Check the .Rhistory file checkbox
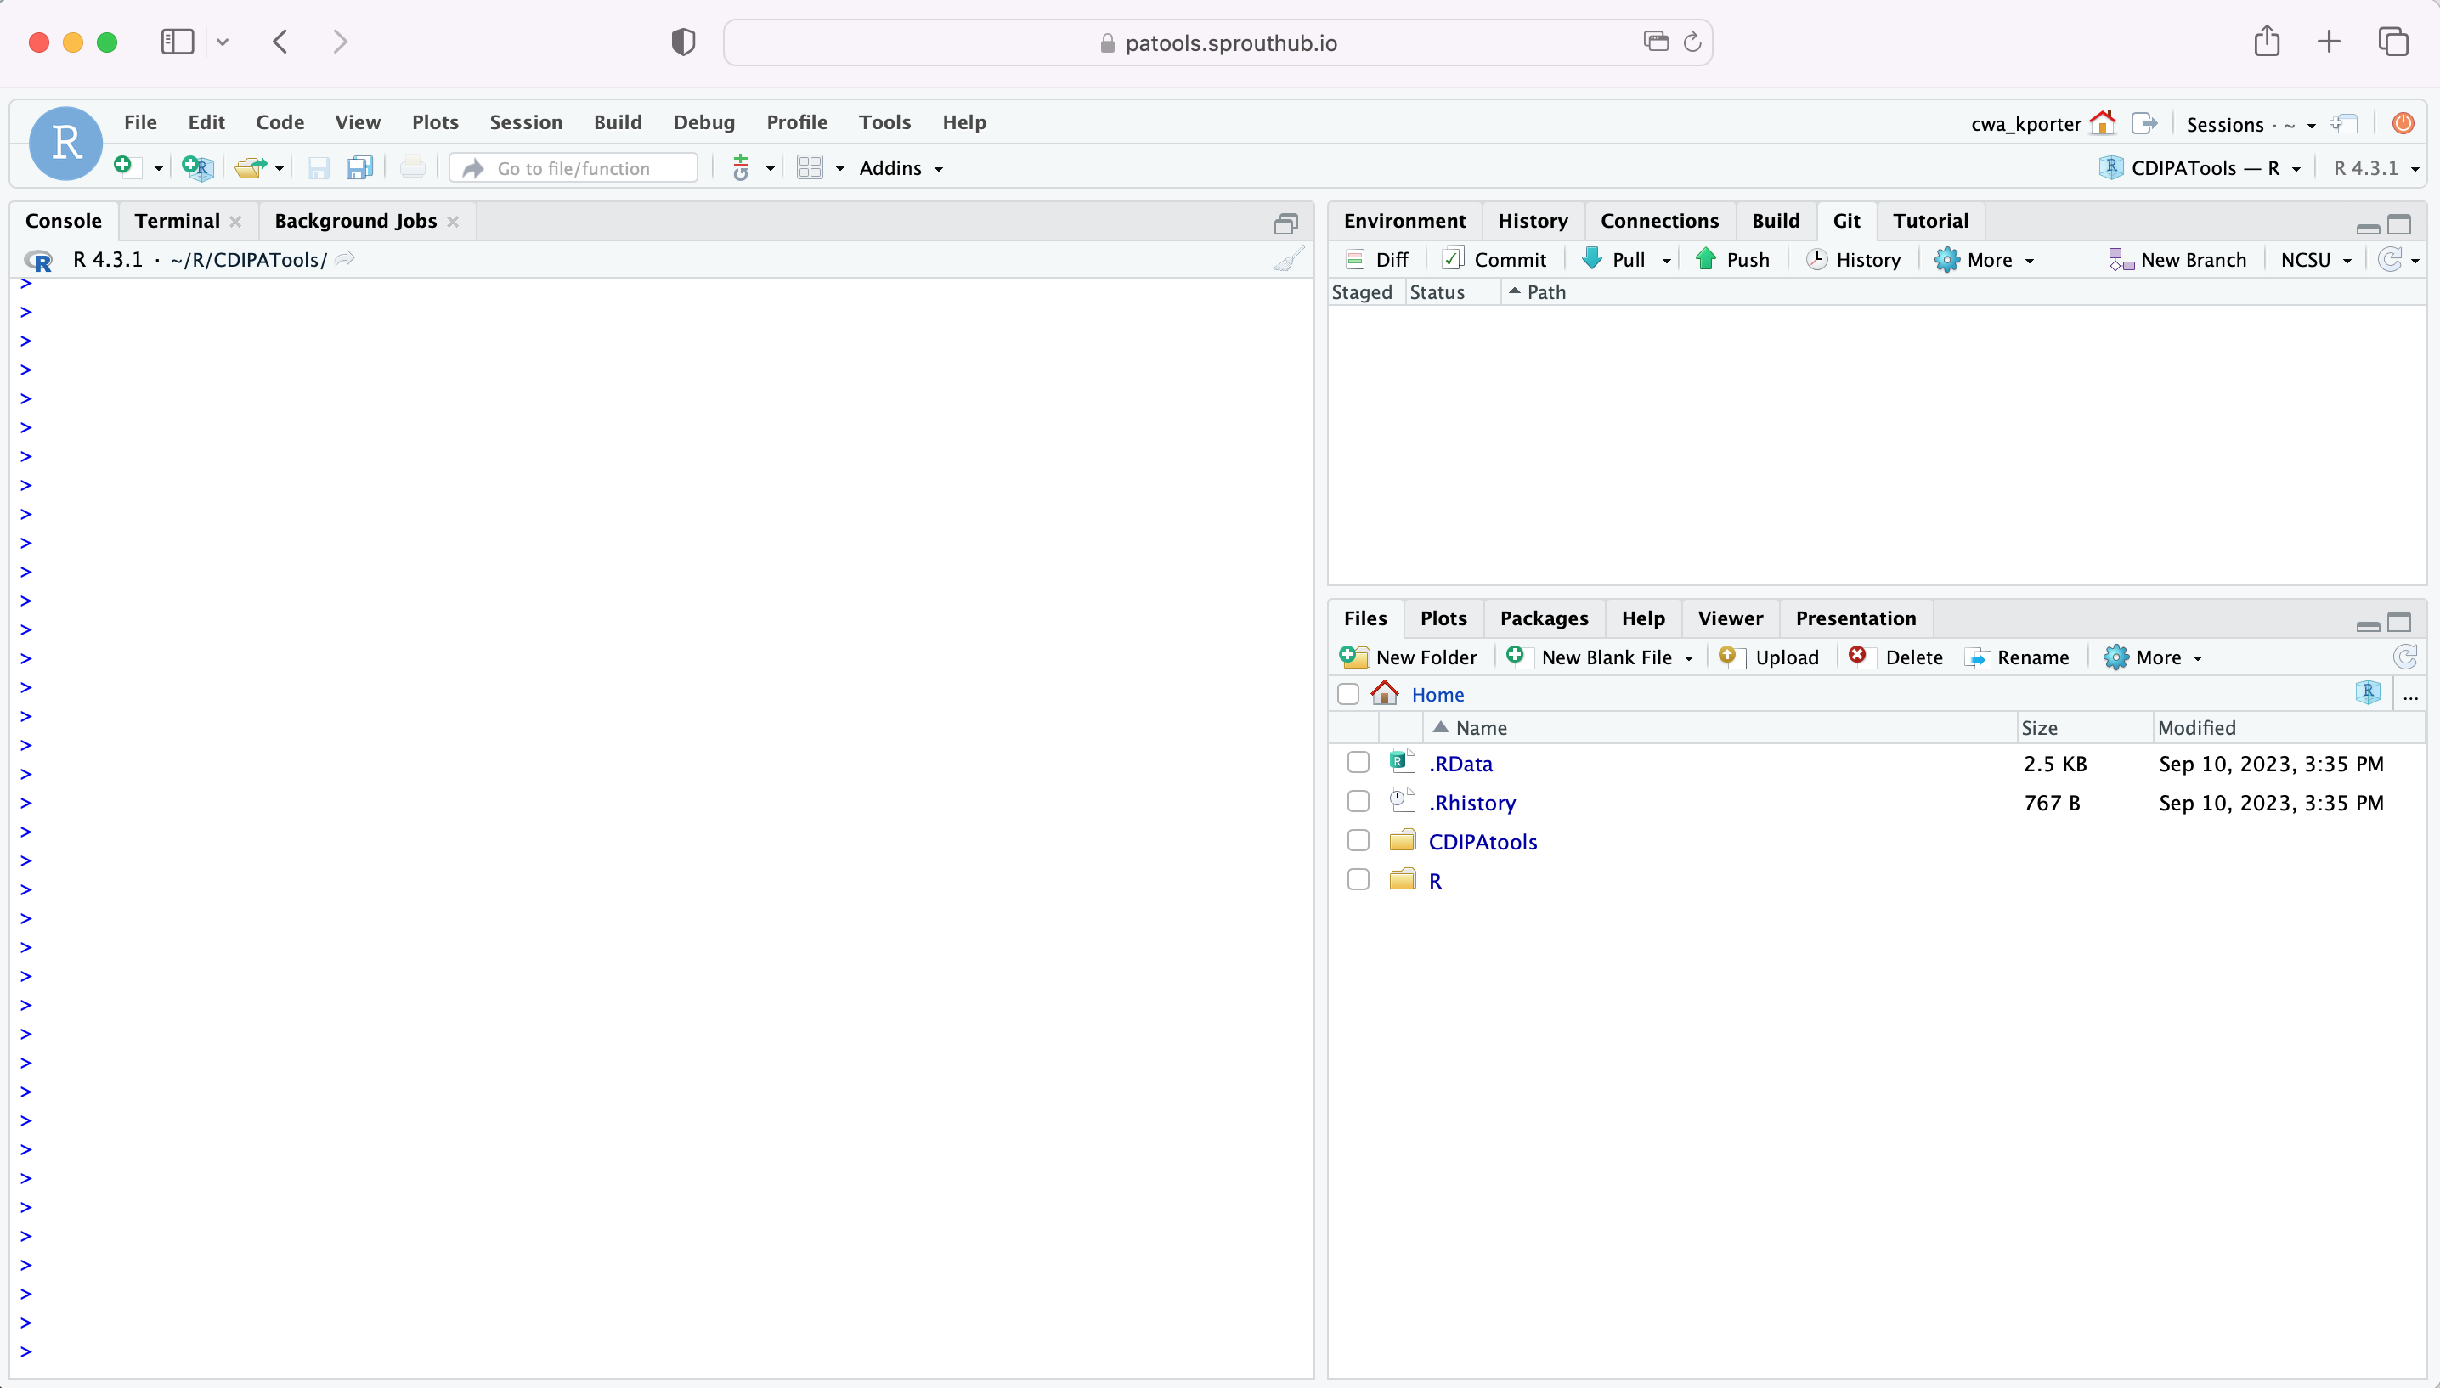2440x1388 pixels. point(1358,802)
